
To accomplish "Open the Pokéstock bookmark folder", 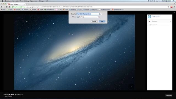I will pos(94,10).
